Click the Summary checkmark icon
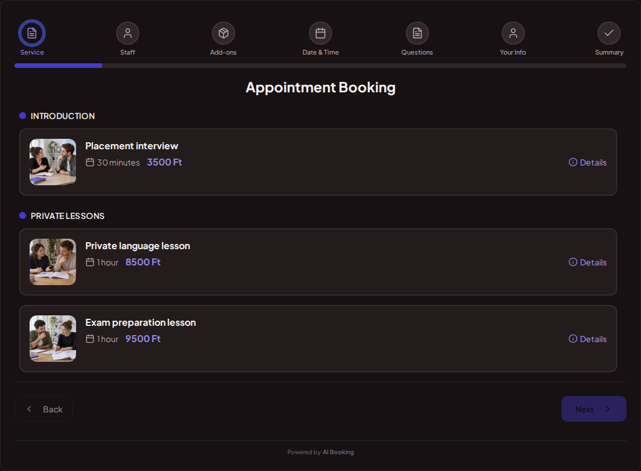Screen dimensions: 641x471 [x=608, y=33]
